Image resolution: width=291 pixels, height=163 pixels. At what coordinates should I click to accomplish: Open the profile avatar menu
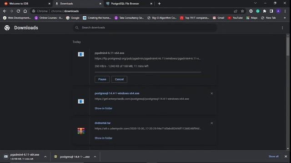pos(278,11)
